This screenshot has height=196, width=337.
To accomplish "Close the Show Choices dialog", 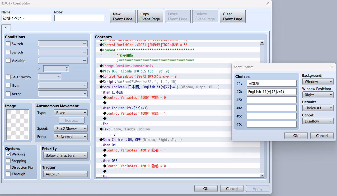I will pyautogui.click(x=332, y=67).
